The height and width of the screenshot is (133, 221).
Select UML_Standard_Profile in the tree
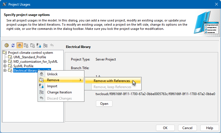tap(29, 57)
